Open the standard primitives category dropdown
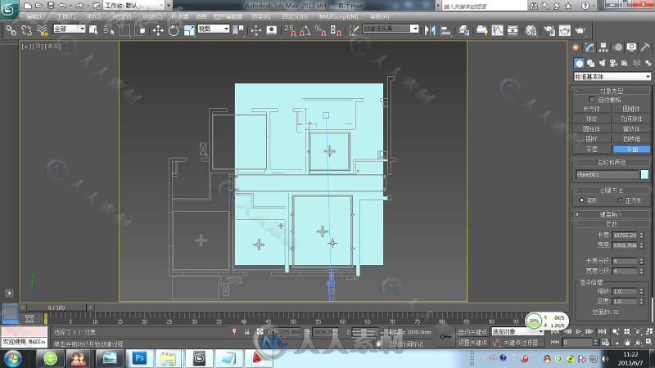 tap(612, 76)
